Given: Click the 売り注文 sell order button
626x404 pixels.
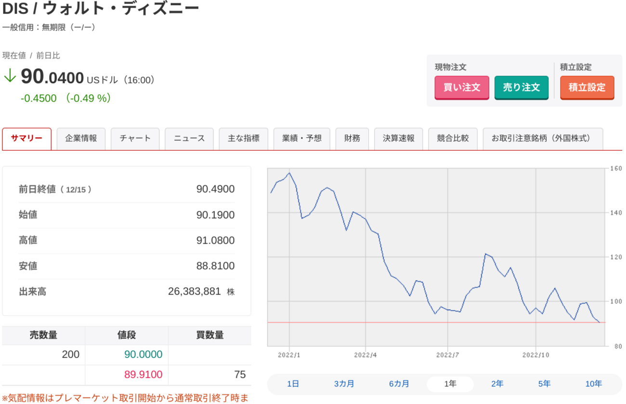Looking at the screenshot, I should click(522, 88).
